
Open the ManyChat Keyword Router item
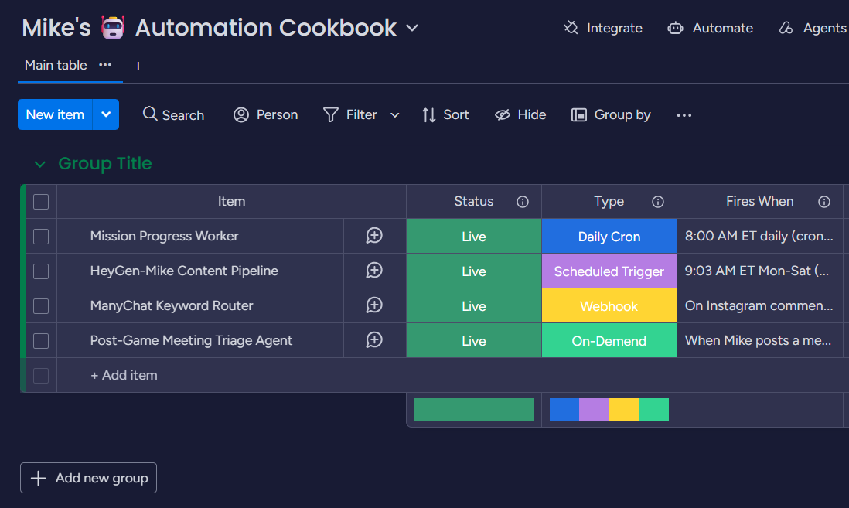[172, 305]
